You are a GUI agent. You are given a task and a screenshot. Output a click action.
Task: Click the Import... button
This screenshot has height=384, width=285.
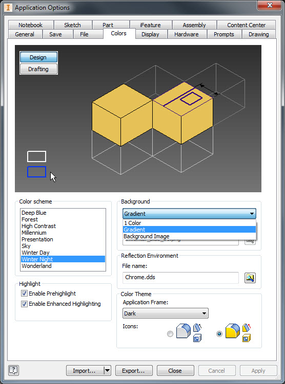click(x=85, y=371)
